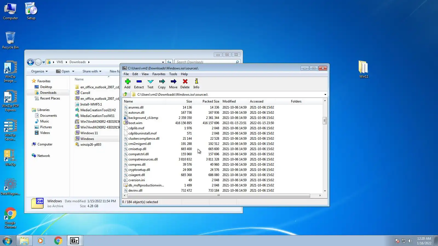Sort by Packed Size column

207,101
